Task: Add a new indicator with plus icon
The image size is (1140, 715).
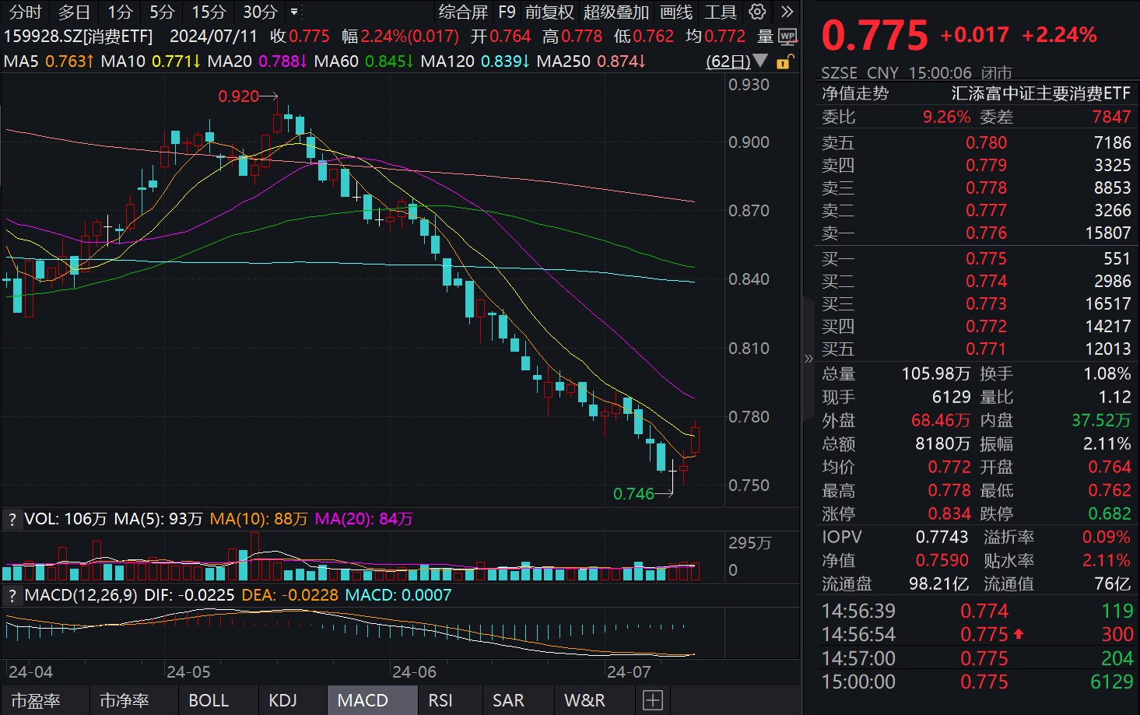Action: (653, 700)
